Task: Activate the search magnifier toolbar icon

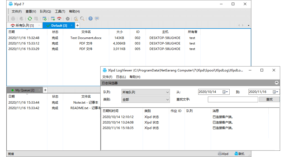Action: pos(82,19)
